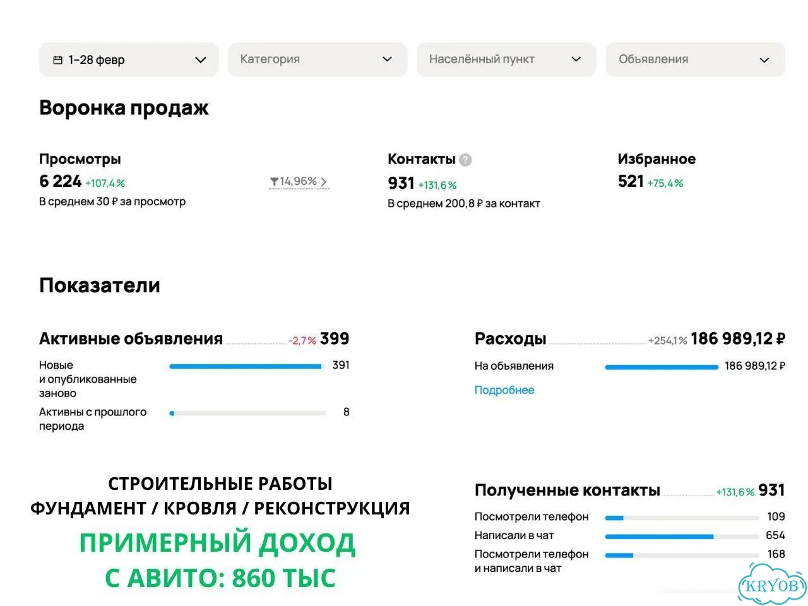
Task: Click the Контакты value 931 in funnel
Action: click(x=401, y=183)
